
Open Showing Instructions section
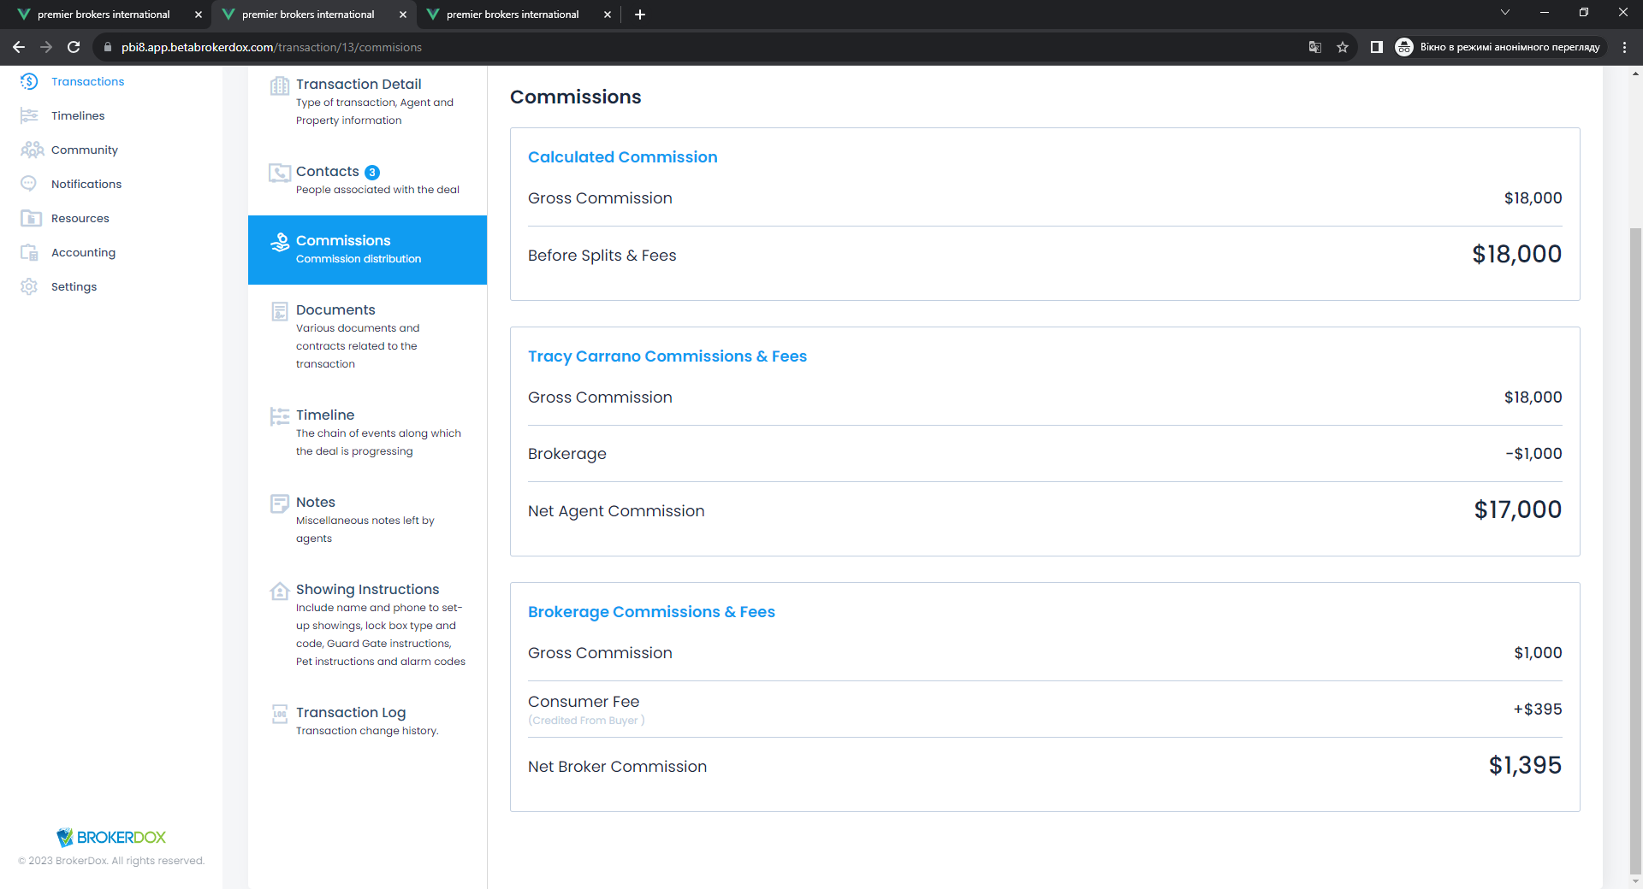pyautogui.click(x=367, y=625)
